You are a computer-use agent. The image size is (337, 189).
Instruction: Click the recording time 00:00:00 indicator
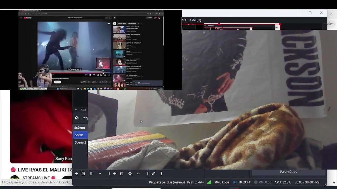pyautogui.click(x=265, y=182)
